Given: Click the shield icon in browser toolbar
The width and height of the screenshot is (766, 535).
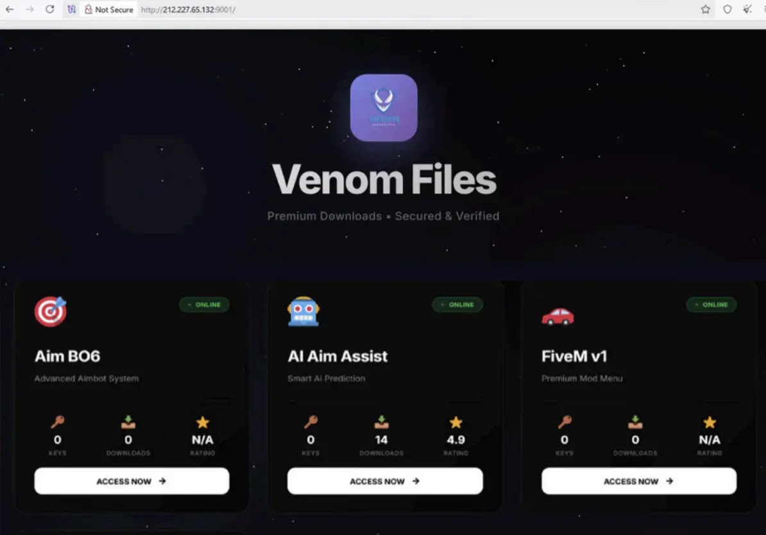Looking at the screenshot, I should pyautogui.click(x=726, y=10).
